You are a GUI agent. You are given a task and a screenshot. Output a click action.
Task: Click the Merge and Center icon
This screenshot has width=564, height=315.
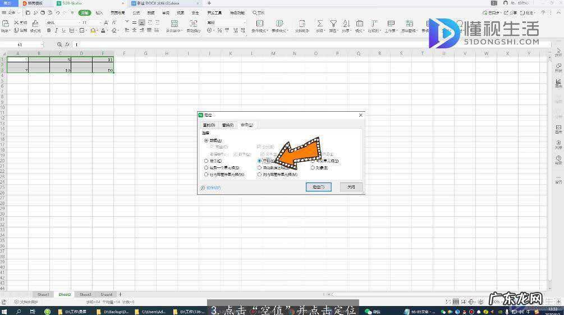click(174, 24)
